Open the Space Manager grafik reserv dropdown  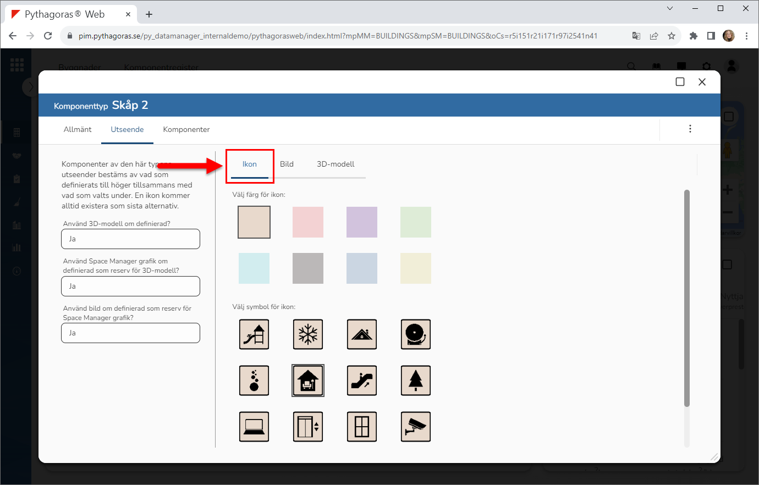[x=130, y=286]
